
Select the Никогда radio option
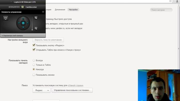tap(34, 69)
